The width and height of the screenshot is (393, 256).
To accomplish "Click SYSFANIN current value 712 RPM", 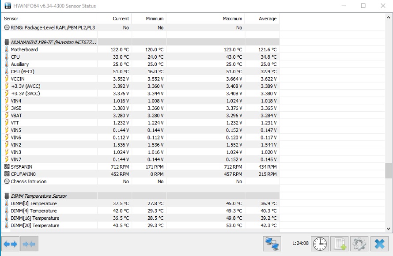I will coord(120,167).
